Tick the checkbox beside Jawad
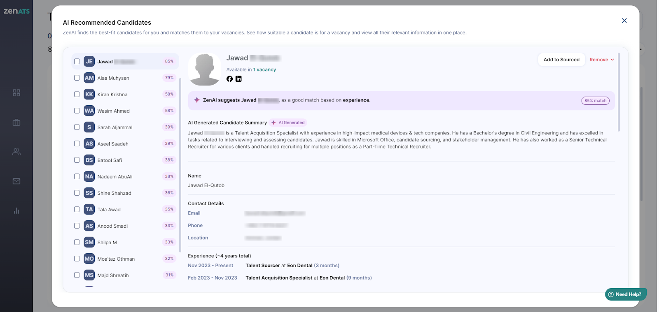Image resolution: width=659 pixels, height=312 pixels. point(77,61)
